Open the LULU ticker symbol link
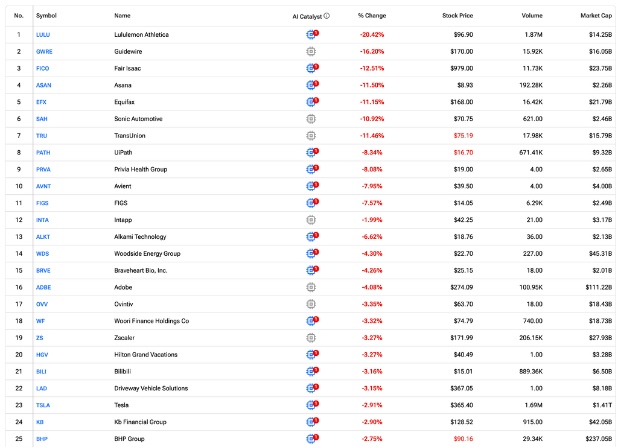618x447 pixels. (43, 34)
